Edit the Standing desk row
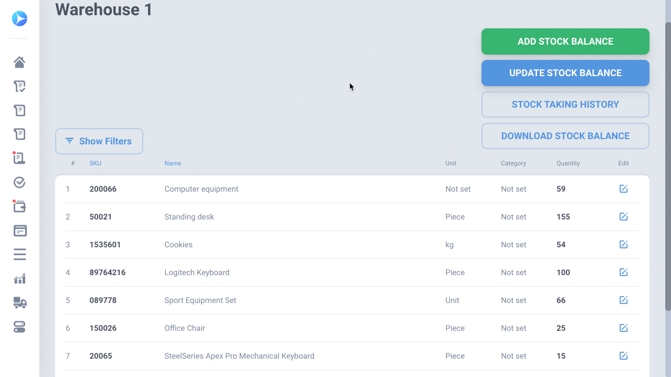671x377 pixels. click(x=623, y=217)
